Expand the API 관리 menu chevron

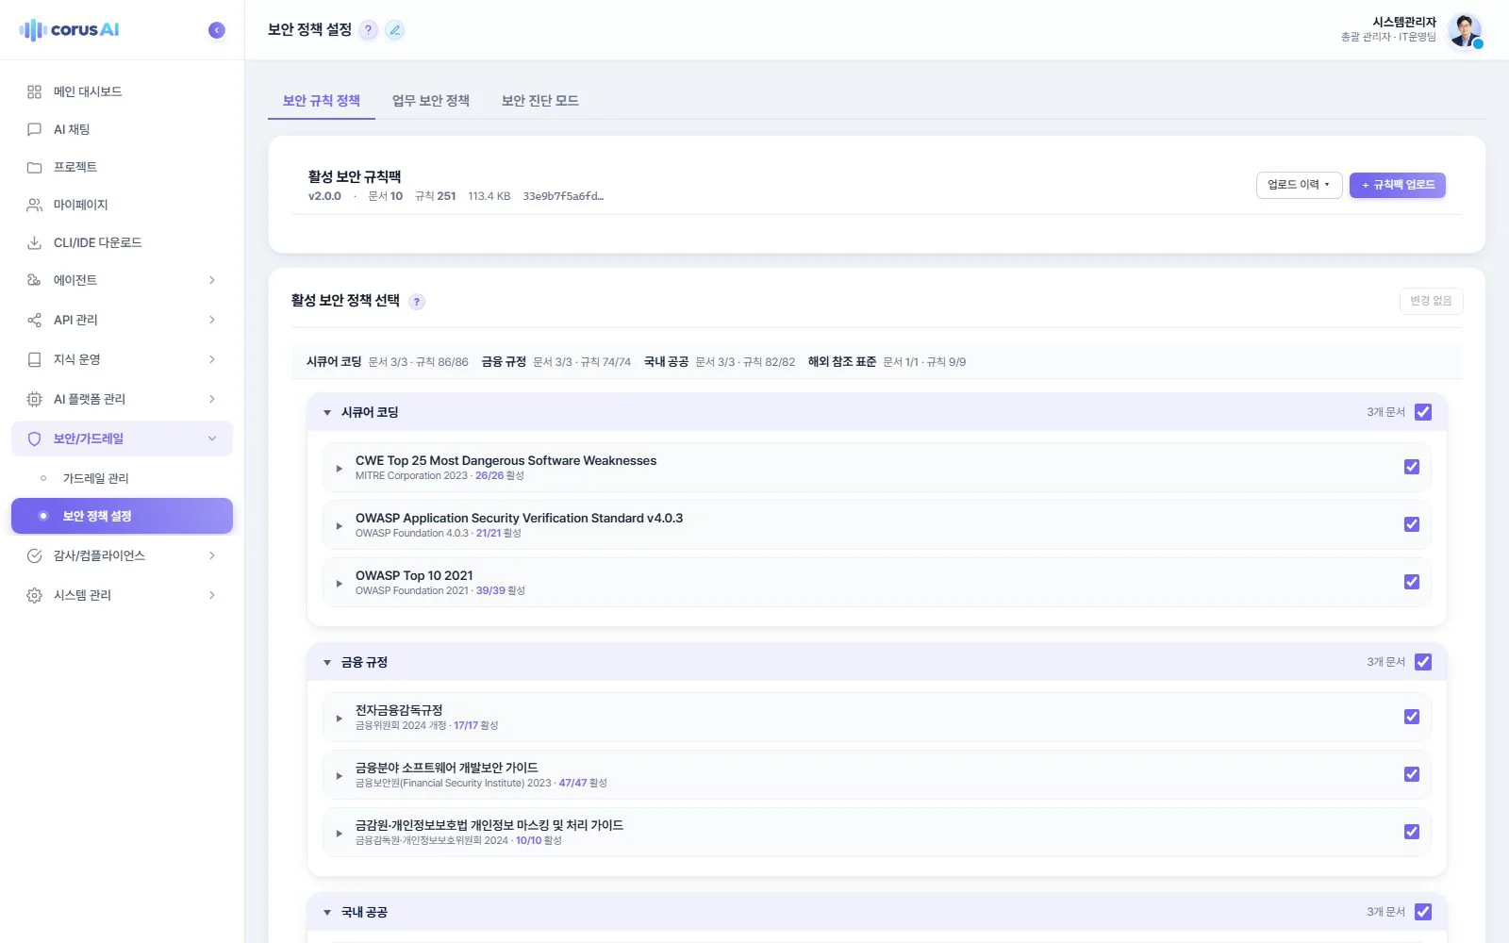pos(212,320)
